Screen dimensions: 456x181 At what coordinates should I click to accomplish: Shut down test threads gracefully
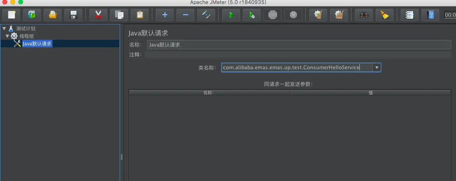(293, 15)
